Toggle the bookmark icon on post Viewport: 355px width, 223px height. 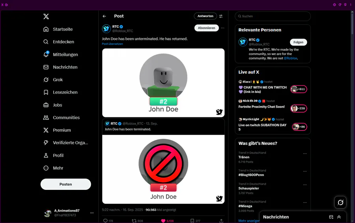pyautogui.click(x=192, y=221)
